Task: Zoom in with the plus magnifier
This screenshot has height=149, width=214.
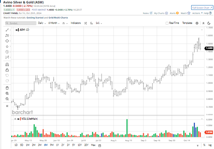Action: tap(7, 93)
